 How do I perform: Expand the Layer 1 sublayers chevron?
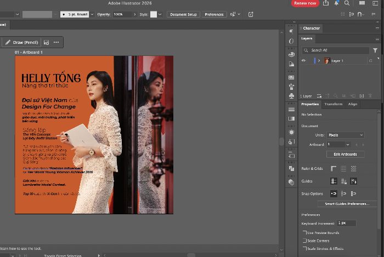pyautogui.click(x=319, y=61)
